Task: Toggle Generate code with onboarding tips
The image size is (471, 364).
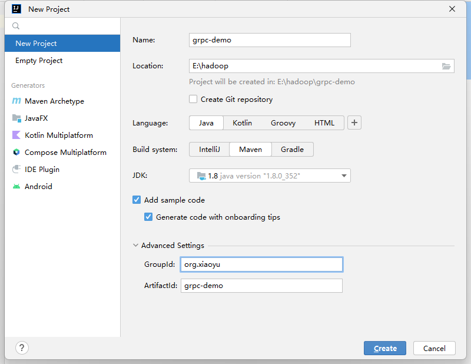Action: 148,217
